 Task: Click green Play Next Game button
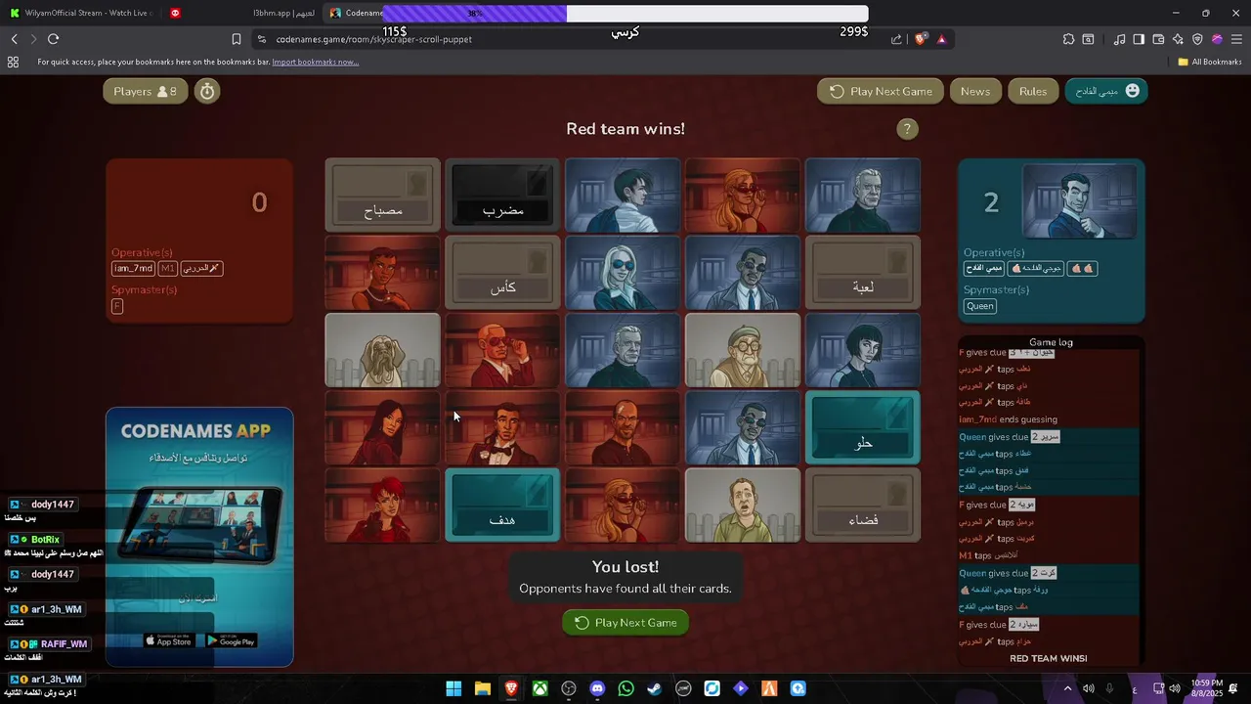pos(625,623)
